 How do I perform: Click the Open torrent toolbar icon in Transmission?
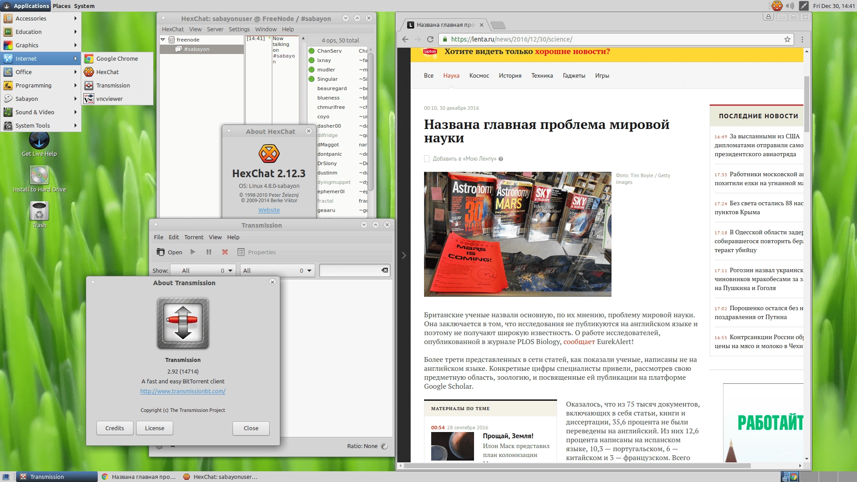click(x=169, y=252)
